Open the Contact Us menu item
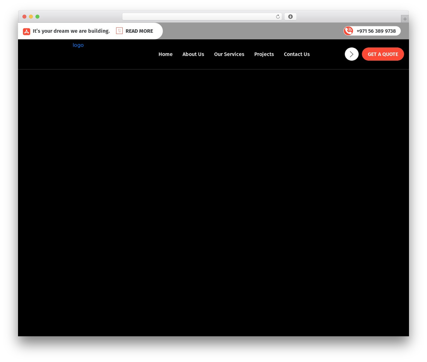Viewport: 427px width, 362px height. coord(297,54)
